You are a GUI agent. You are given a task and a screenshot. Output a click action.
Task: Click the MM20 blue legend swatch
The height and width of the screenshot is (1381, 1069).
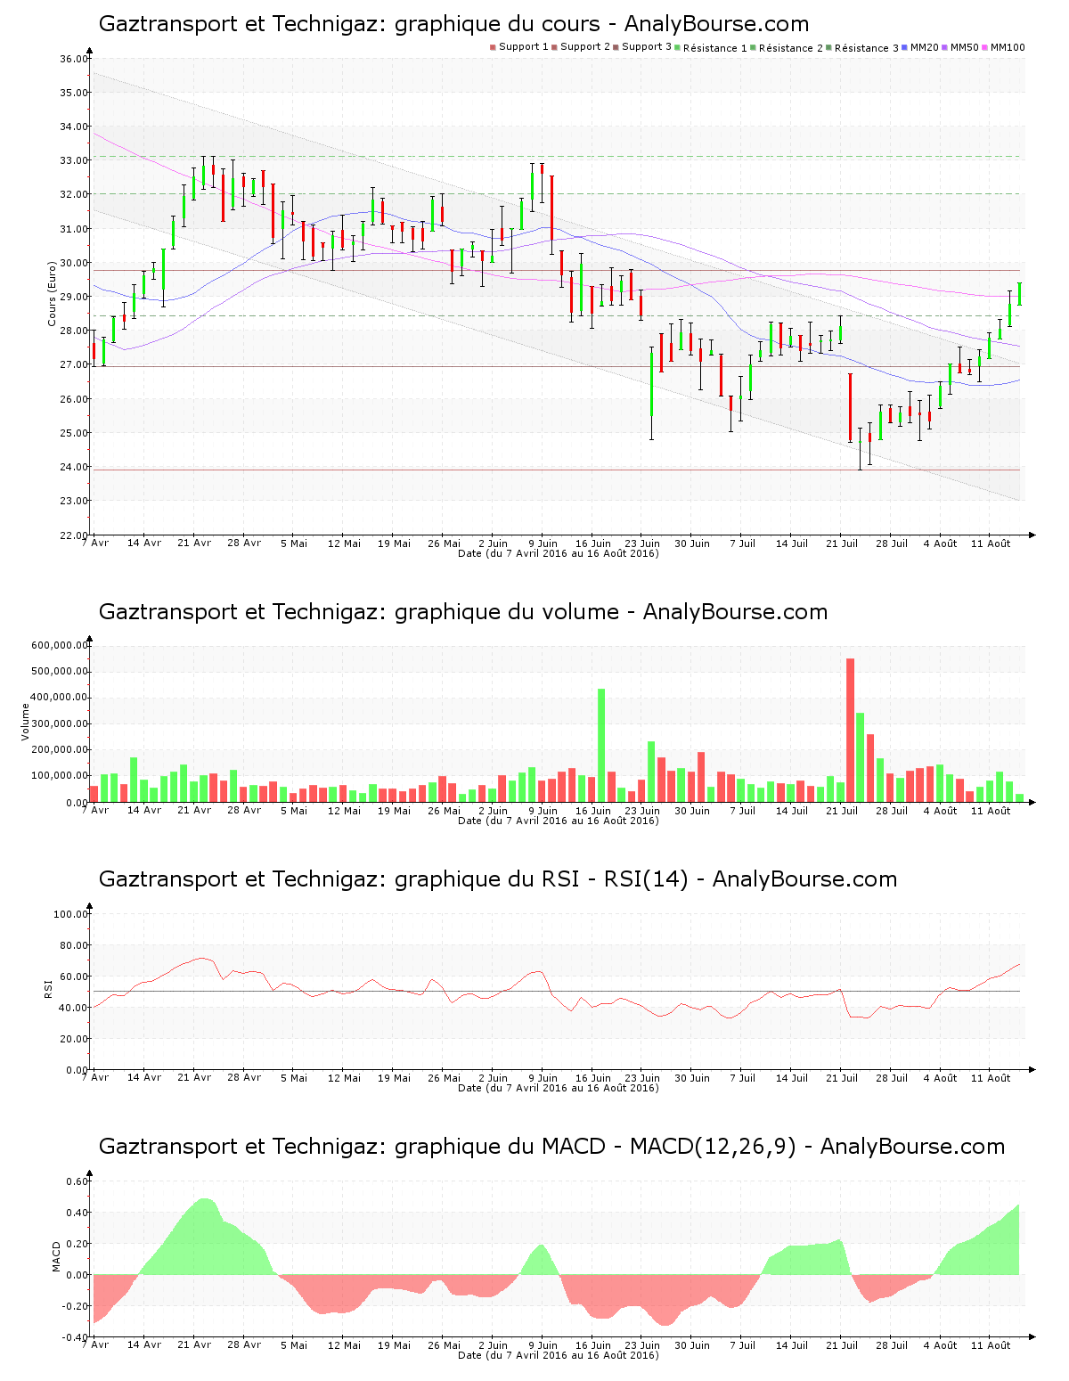(905, 47)
